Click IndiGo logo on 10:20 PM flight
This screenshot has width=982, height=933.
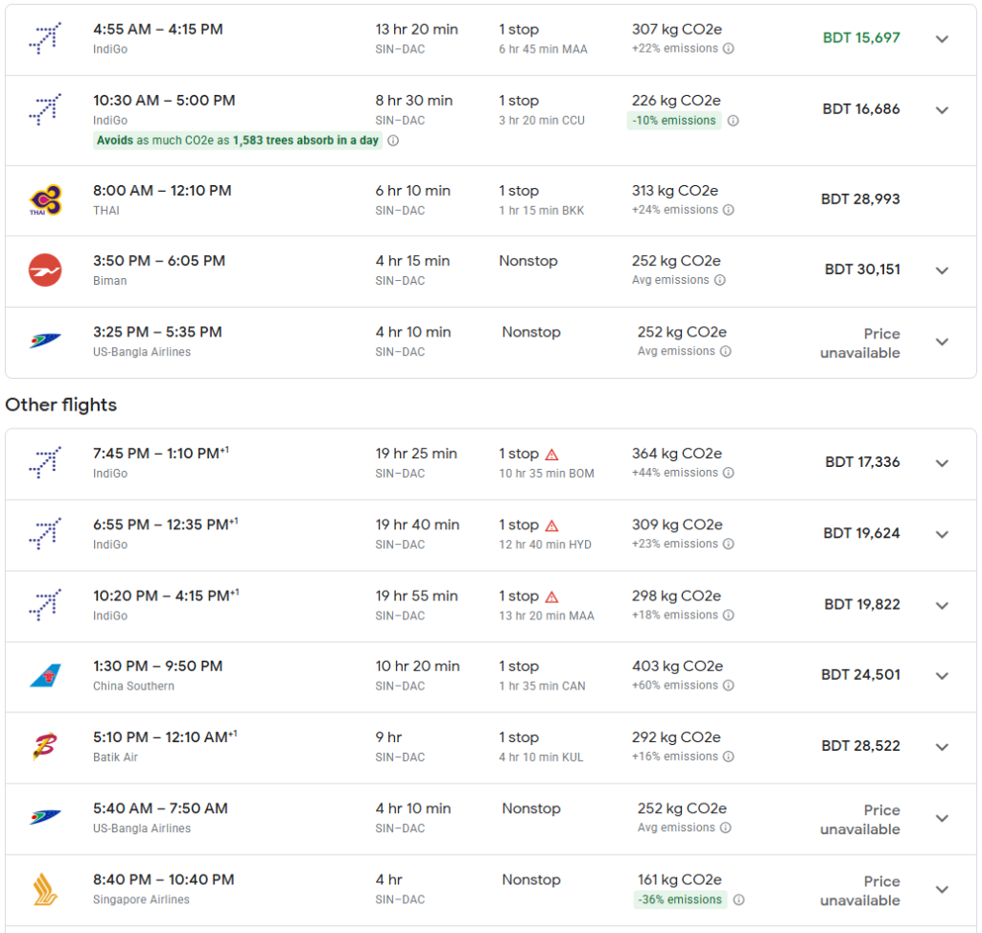45,605
